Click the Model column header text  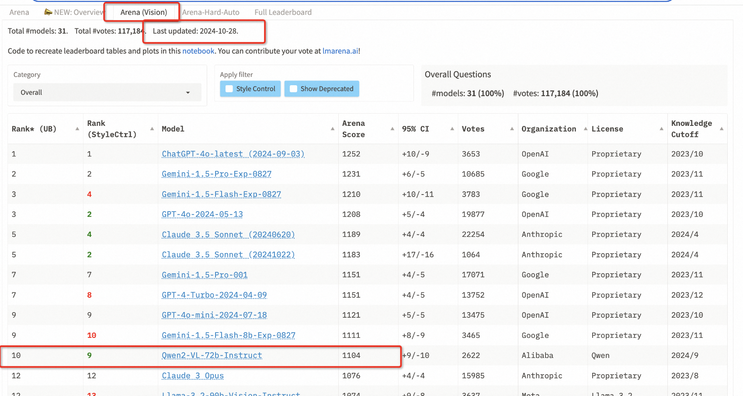pyautogui.click(x=173, y=129)
